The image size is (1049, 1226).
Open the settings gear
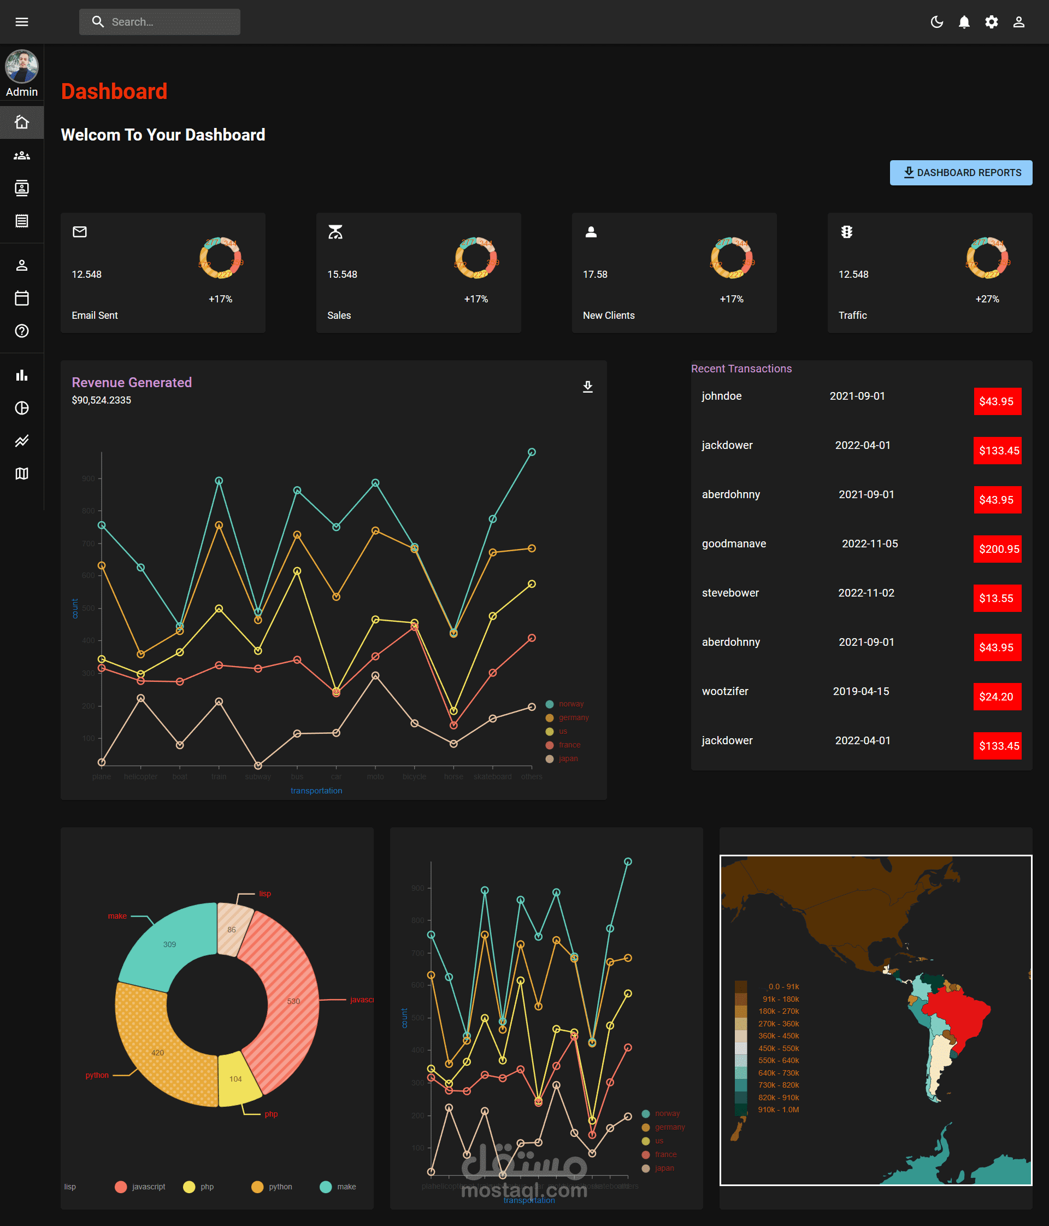point(991,22)
